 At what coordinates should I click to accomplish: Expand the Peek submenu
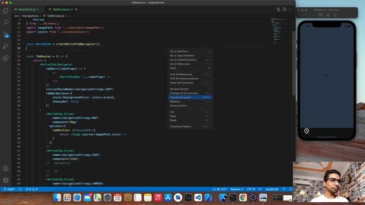pos(190,68)
